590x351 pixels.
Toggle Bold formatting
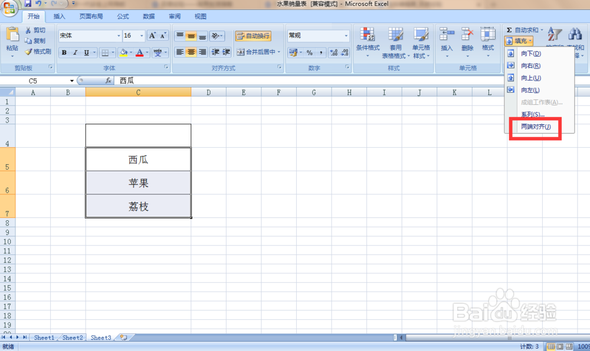pos(64,52)
